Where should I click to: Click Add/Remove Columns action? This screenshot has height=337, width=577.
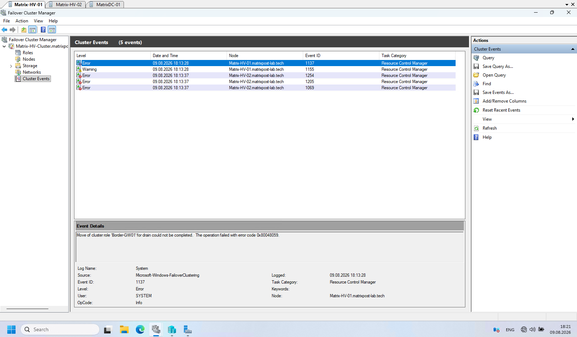504,101
